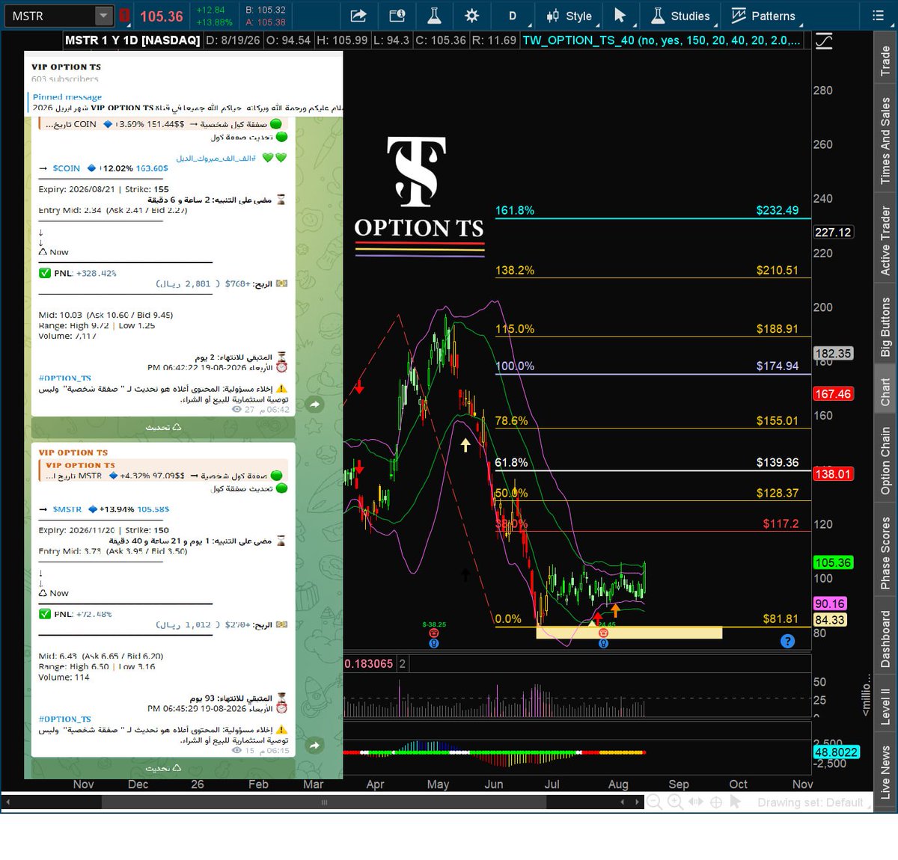This screenshot has width=898, height=860.
Task: Switch to the Big Buttons tab
Action: (885, 327)
